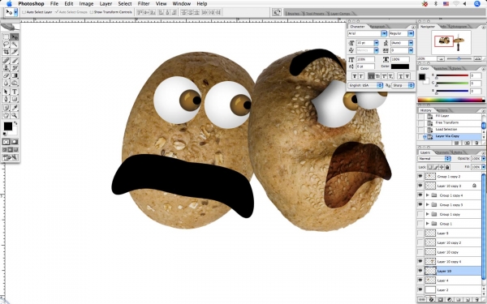Select the Pen tool

point(6,99)
